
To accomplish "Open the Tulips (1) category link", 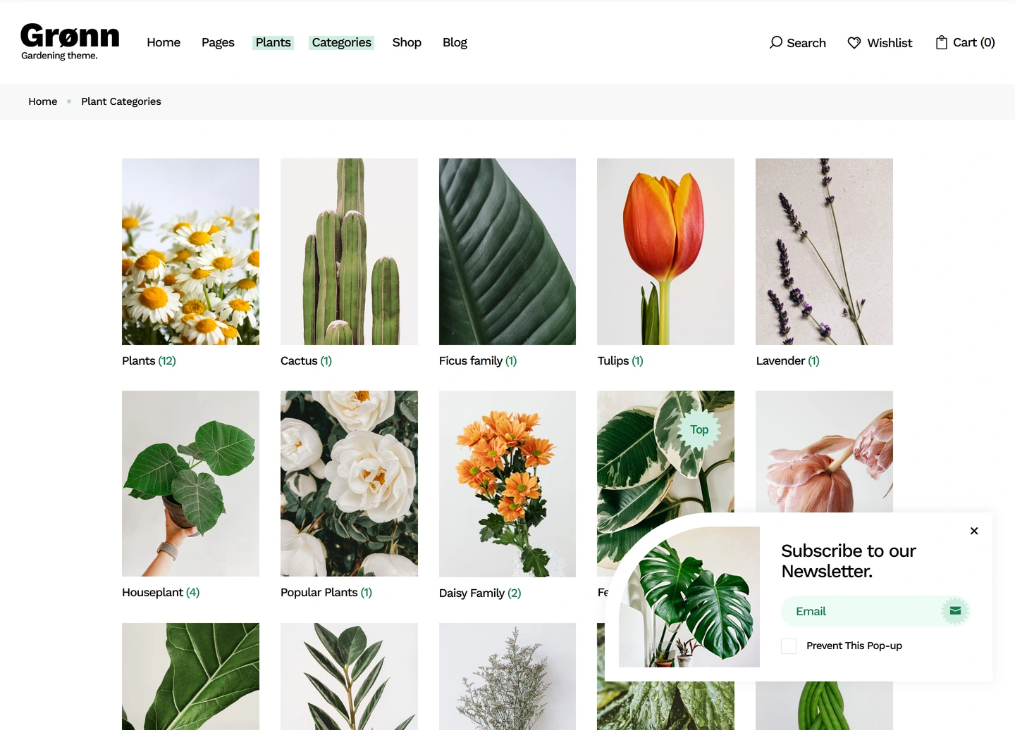I will (620, 361).
